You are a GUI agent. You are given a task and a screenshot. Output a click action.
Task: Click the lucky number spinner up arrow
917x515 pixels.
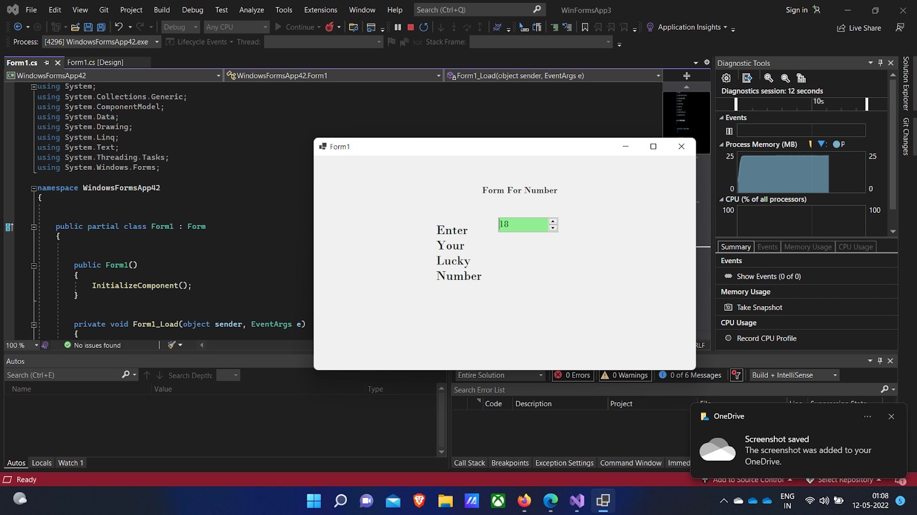pyautogui.click(x=552, y=221)
